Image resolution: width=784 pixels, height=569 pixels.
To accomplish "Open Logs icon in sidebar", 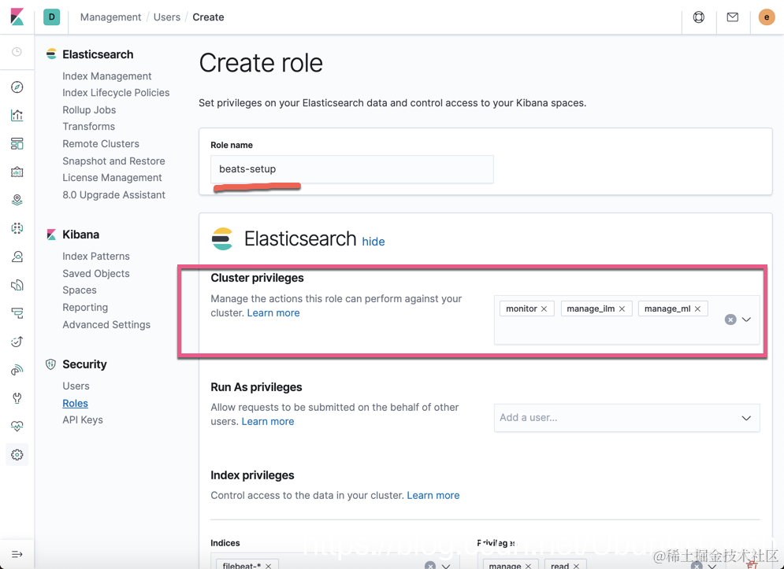I will (17, 285).
